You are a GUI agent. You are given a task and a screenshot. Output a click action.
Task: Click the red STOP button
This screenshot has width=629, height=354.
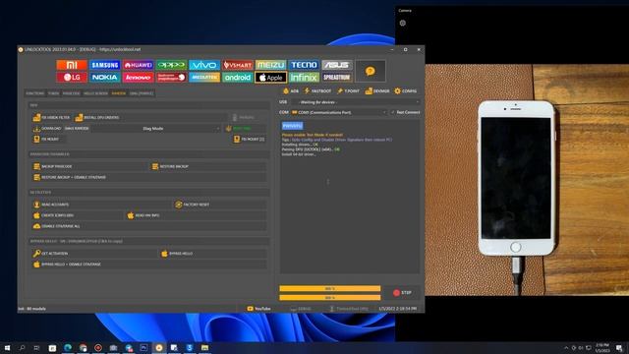click(402, 293)
